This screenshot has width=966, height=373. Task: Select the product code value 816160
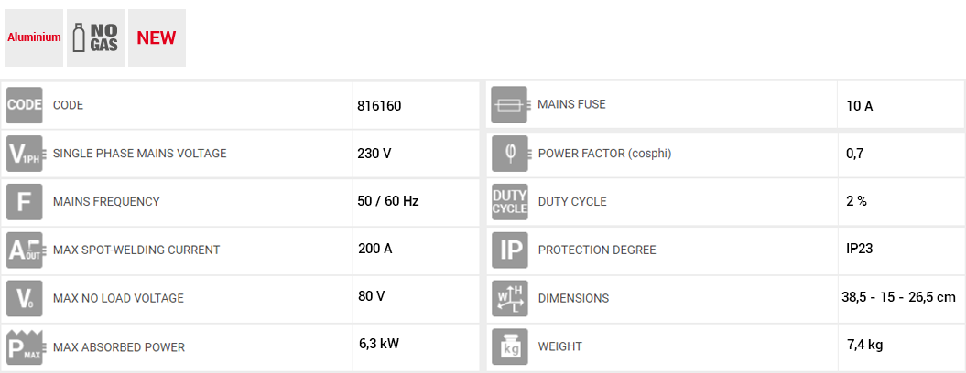pyautogui.click(x=379, y=106)
